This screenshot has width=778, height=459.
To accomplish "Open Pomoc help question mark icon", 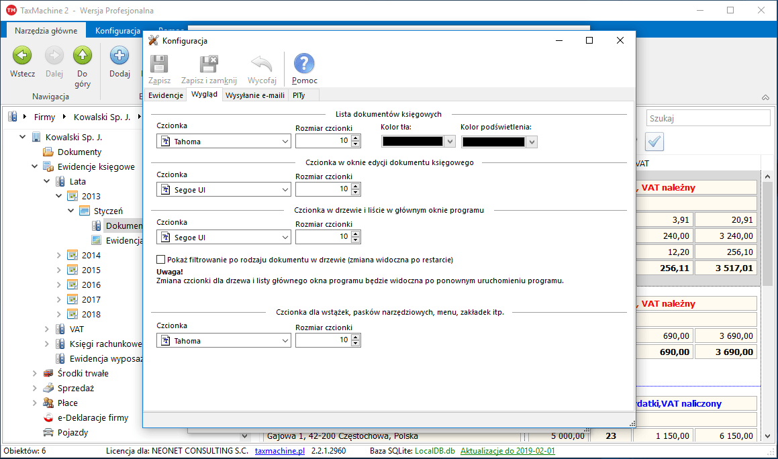I will tap(304, 65).
